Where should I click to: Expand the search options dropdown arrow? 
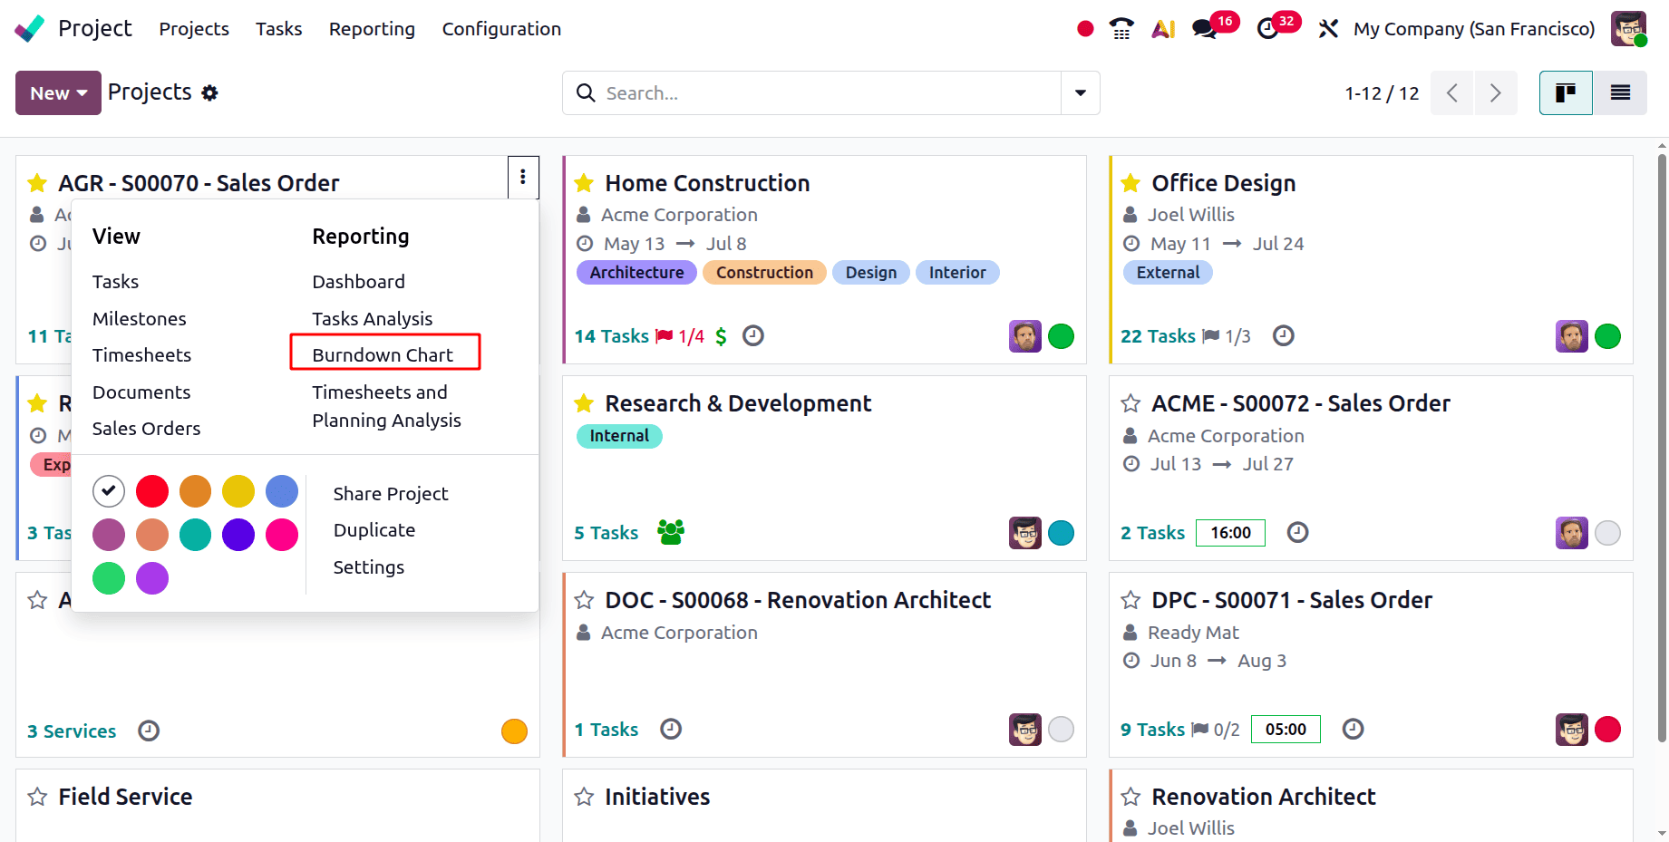1081,92
